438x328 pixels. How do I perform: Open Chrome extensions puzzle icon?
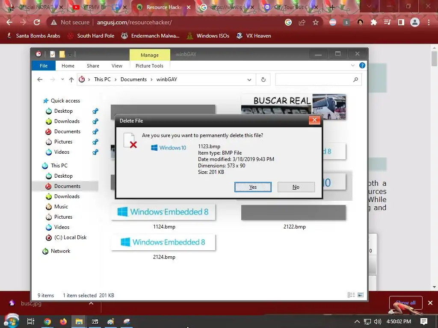tap(374, 22)
